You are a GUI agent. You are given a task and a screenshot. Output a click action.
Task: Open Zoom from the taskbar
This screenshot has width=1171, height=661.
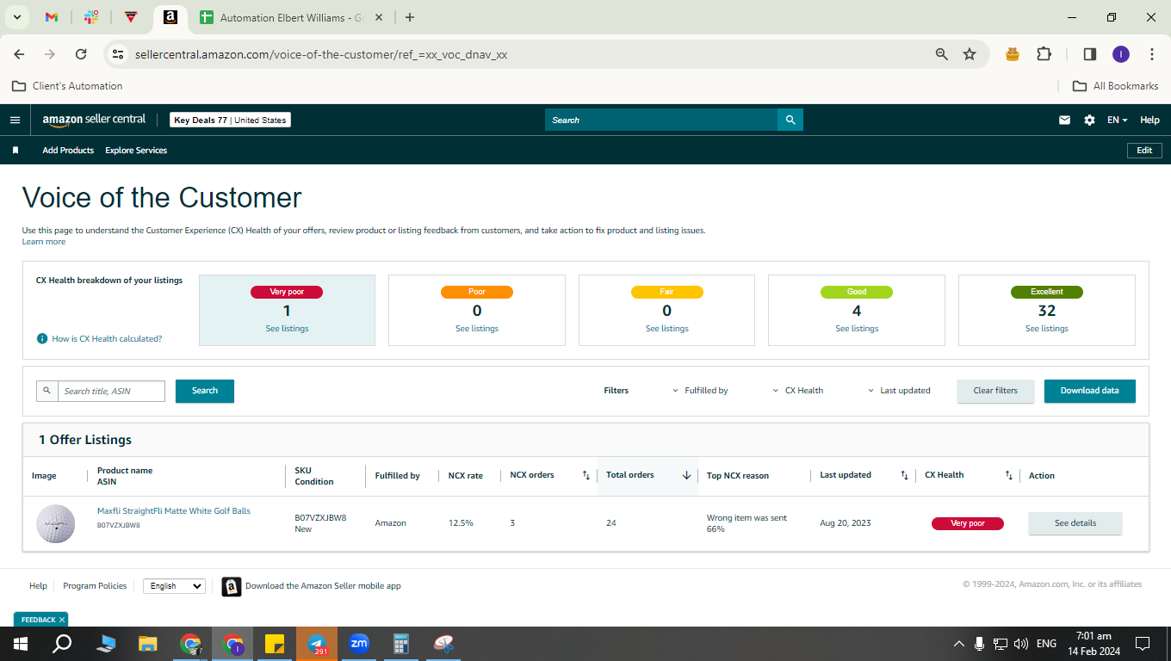359,644
